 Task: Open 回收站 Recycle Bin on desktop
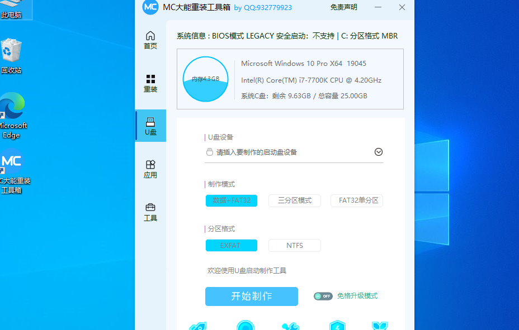(x=11, y=56)
